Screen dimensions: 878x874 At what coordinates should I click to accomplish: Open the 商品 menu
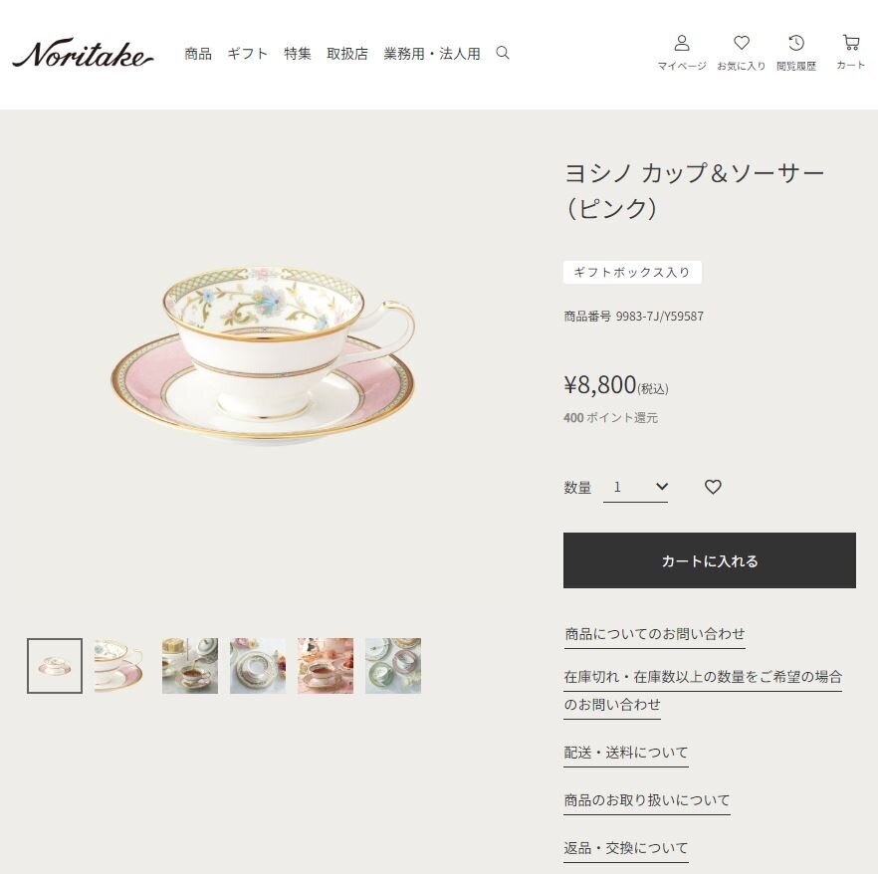(198, 54)
